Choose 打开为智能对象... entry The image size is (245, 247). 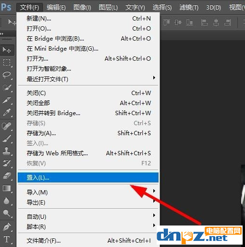pyautogui.click(x=88, y=69)
